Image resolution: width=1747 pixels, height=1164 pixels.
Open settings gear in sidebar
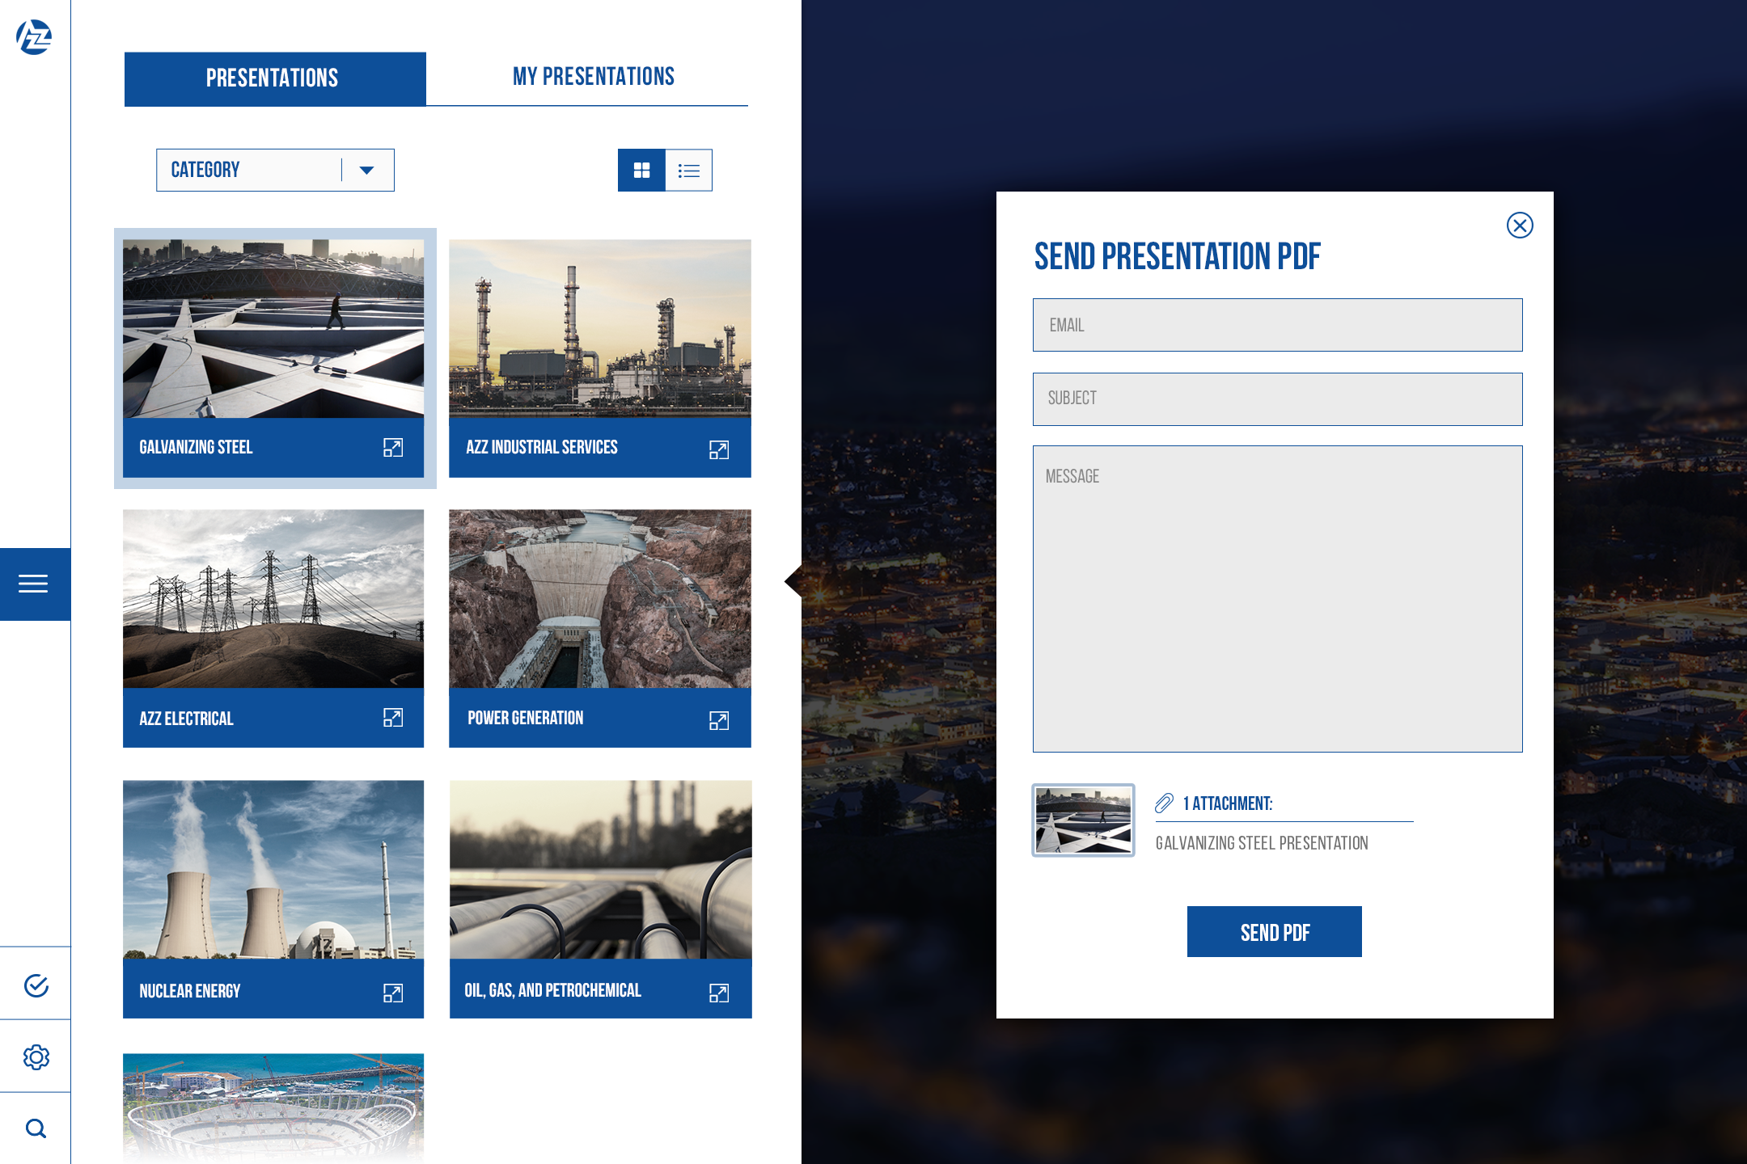(36, 1057)
